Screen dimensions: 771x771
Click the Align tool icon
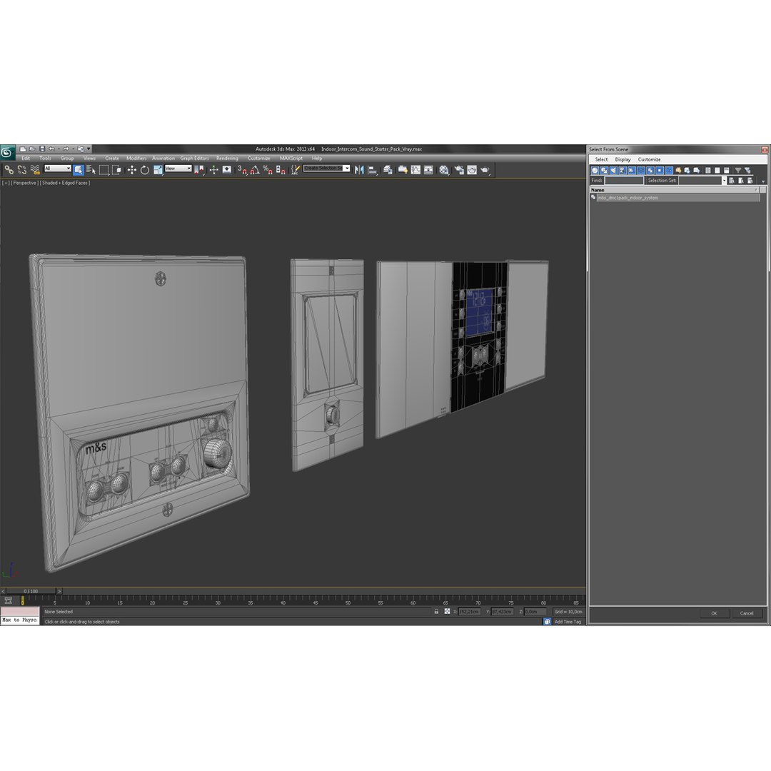373,170
